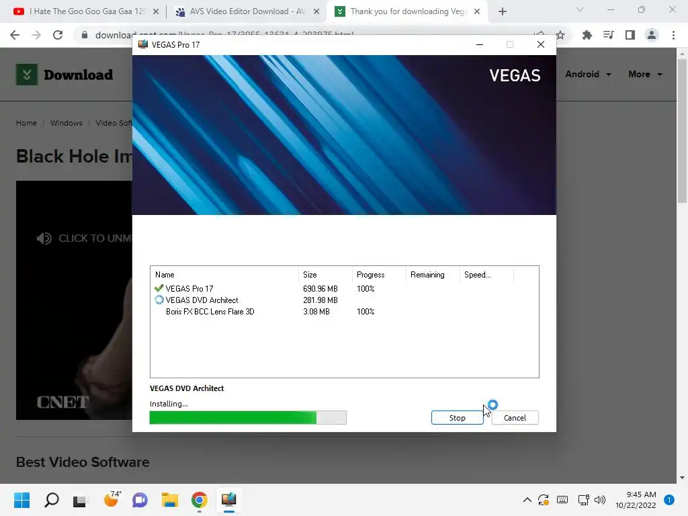
Task: Close the VEGAS Pro 17 installer window
Action: (541, 44)
